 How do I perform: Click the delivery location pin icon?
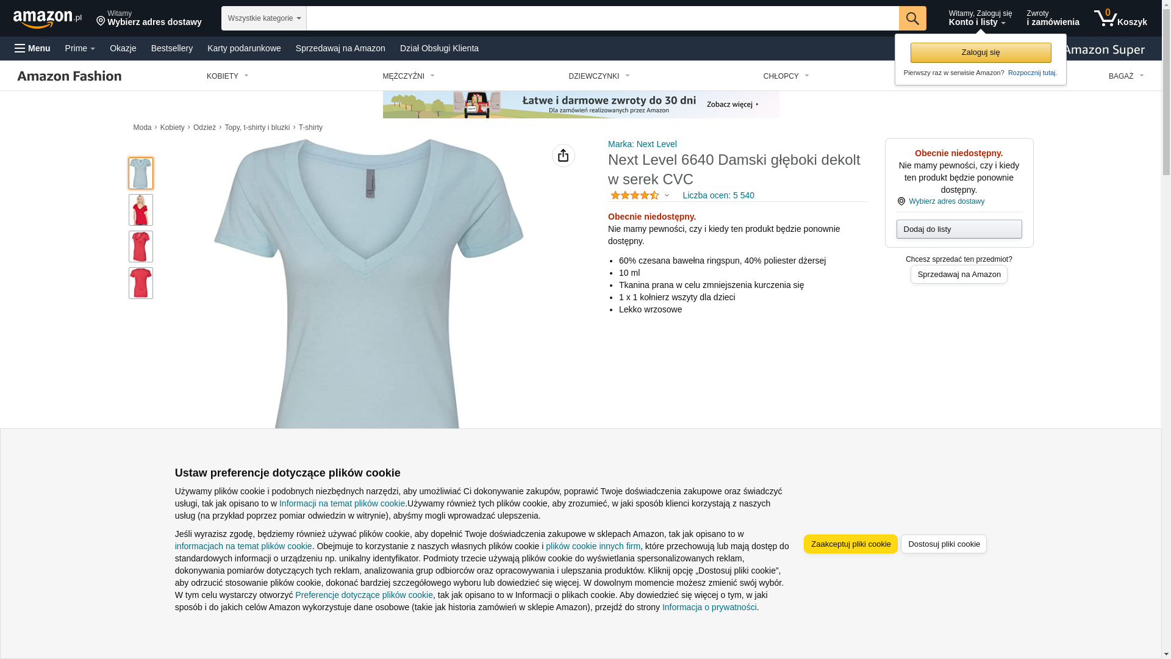(101, 21)
